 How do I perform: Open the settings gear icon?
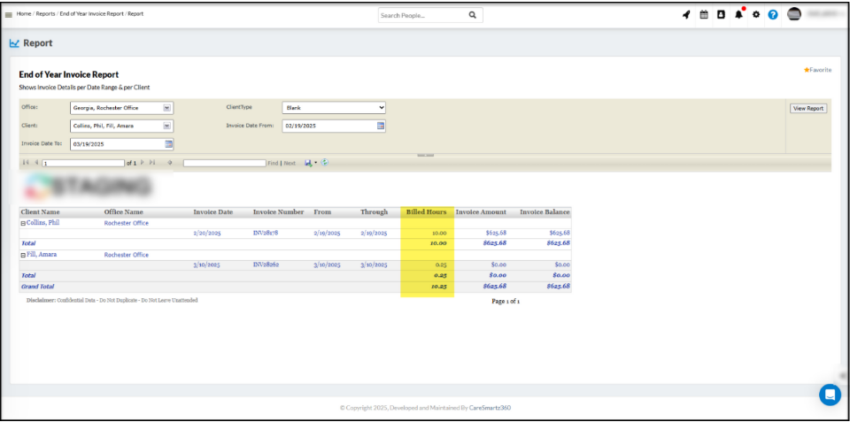[756, 15]
